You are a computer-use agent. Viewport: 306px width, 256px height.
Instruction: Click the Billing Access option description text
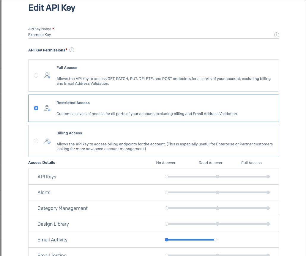(164, 146)
